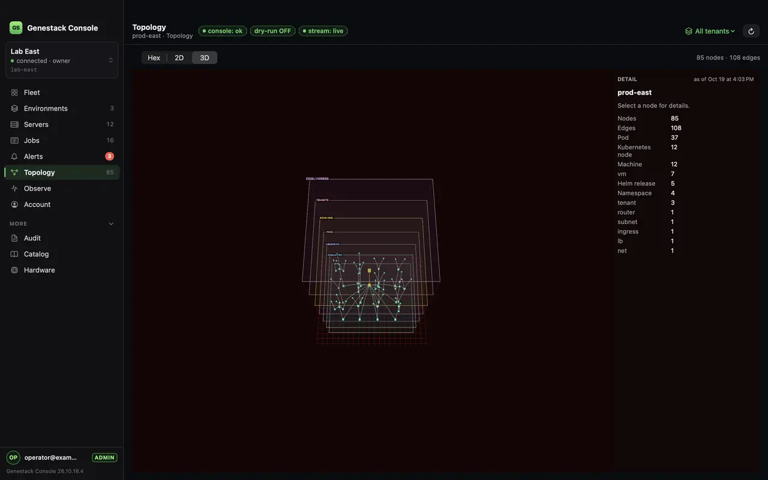Click the Observe pulse icon

14,188
